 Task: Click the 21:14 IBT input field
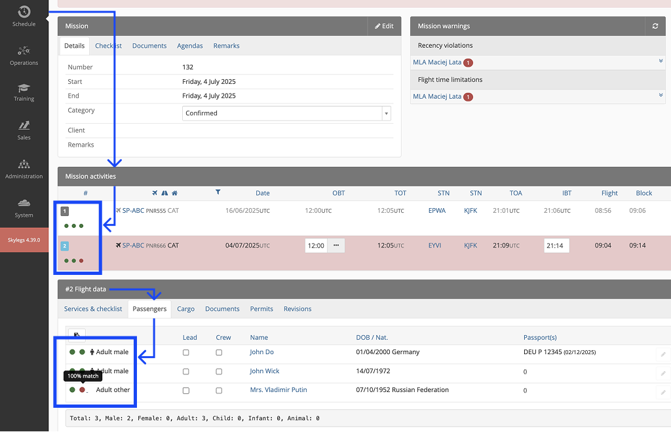tap(556, 245)
